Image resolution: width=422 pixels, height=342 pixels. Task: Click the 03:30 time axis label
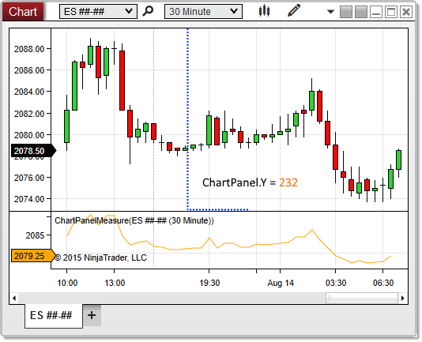click(x=336, y=283)
